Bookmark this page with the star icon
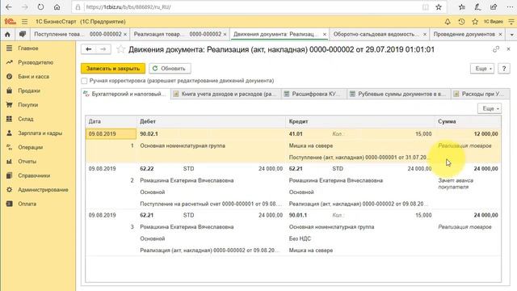 [x=439, y=7]
